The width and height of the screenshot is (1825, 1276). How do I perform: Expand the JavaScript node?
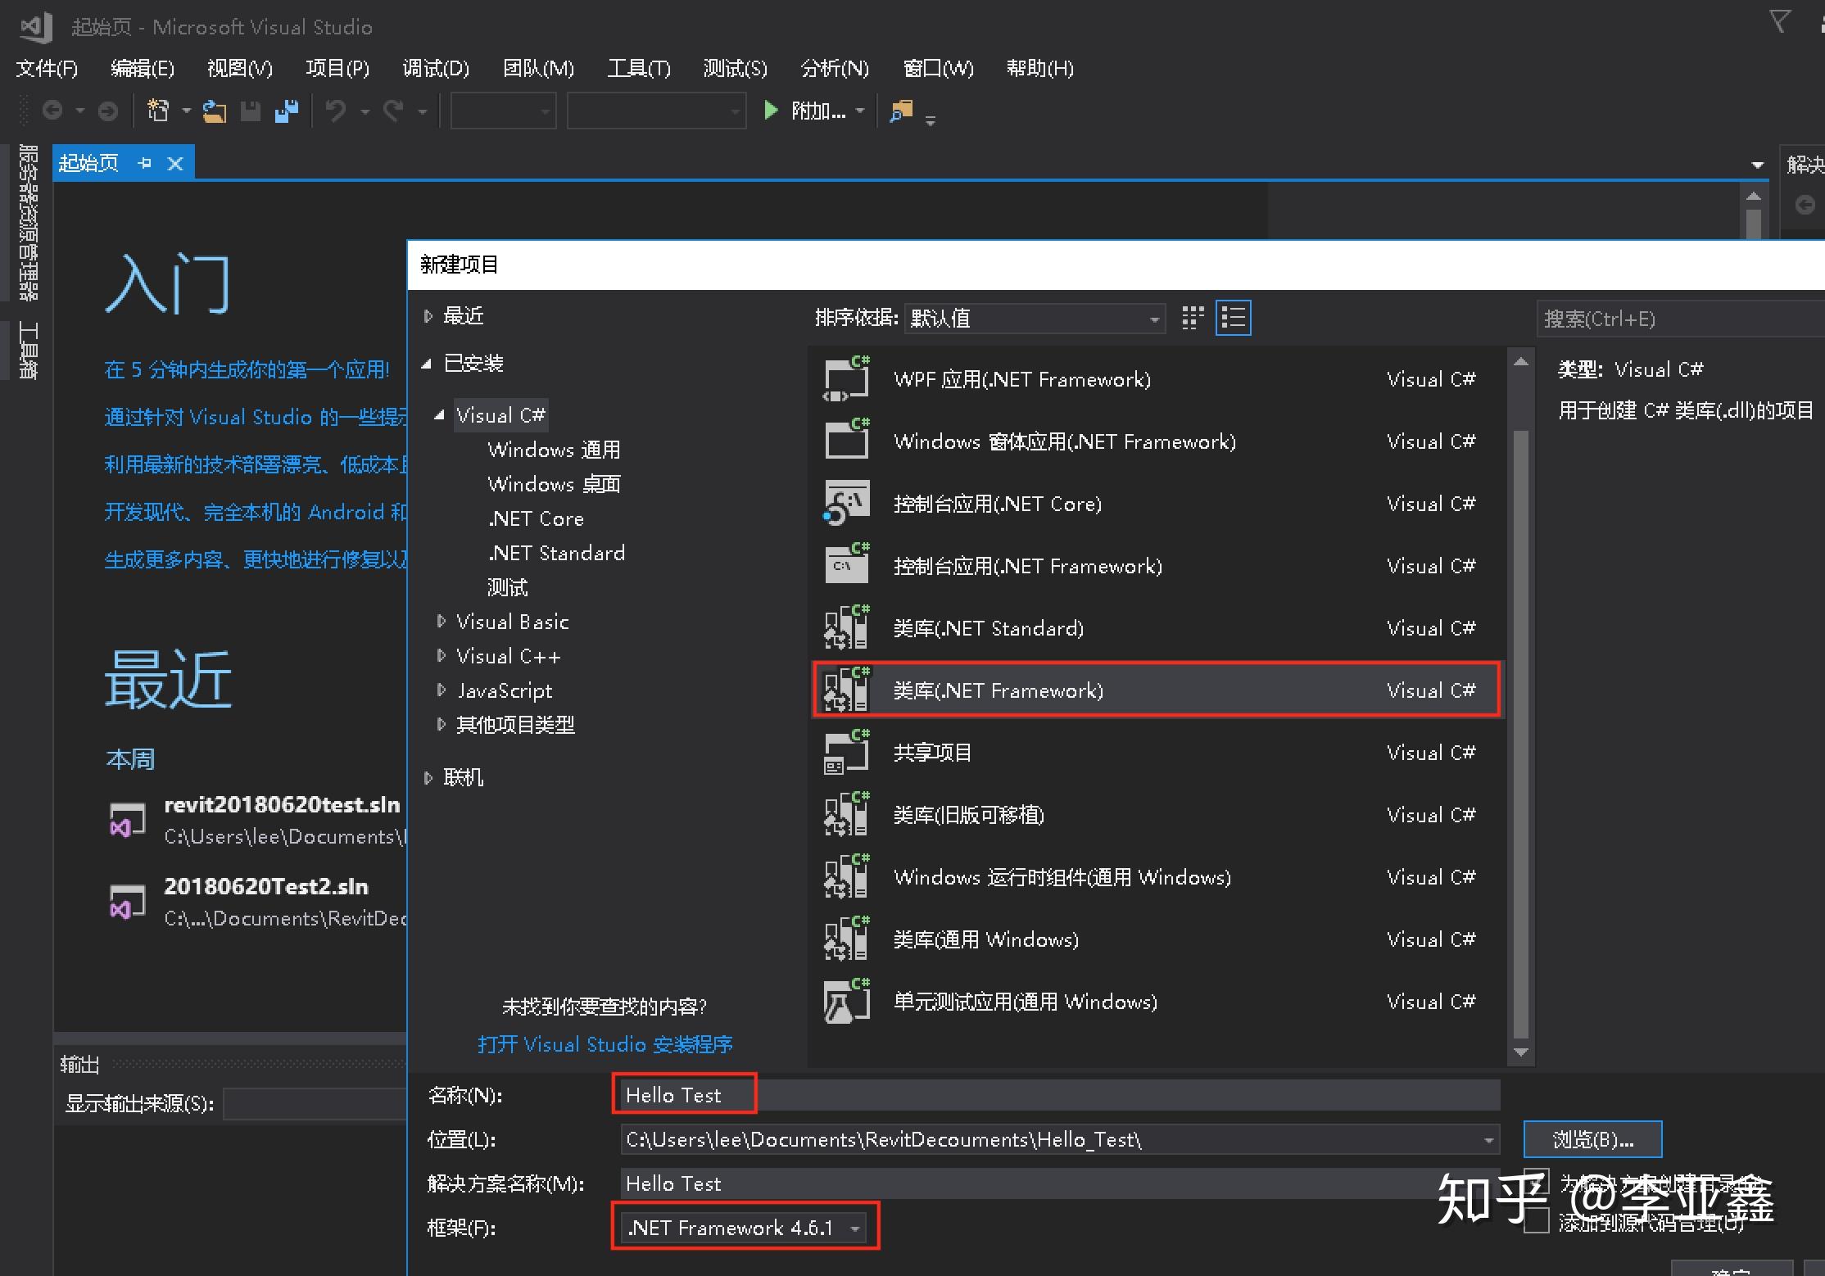(441, 690)
